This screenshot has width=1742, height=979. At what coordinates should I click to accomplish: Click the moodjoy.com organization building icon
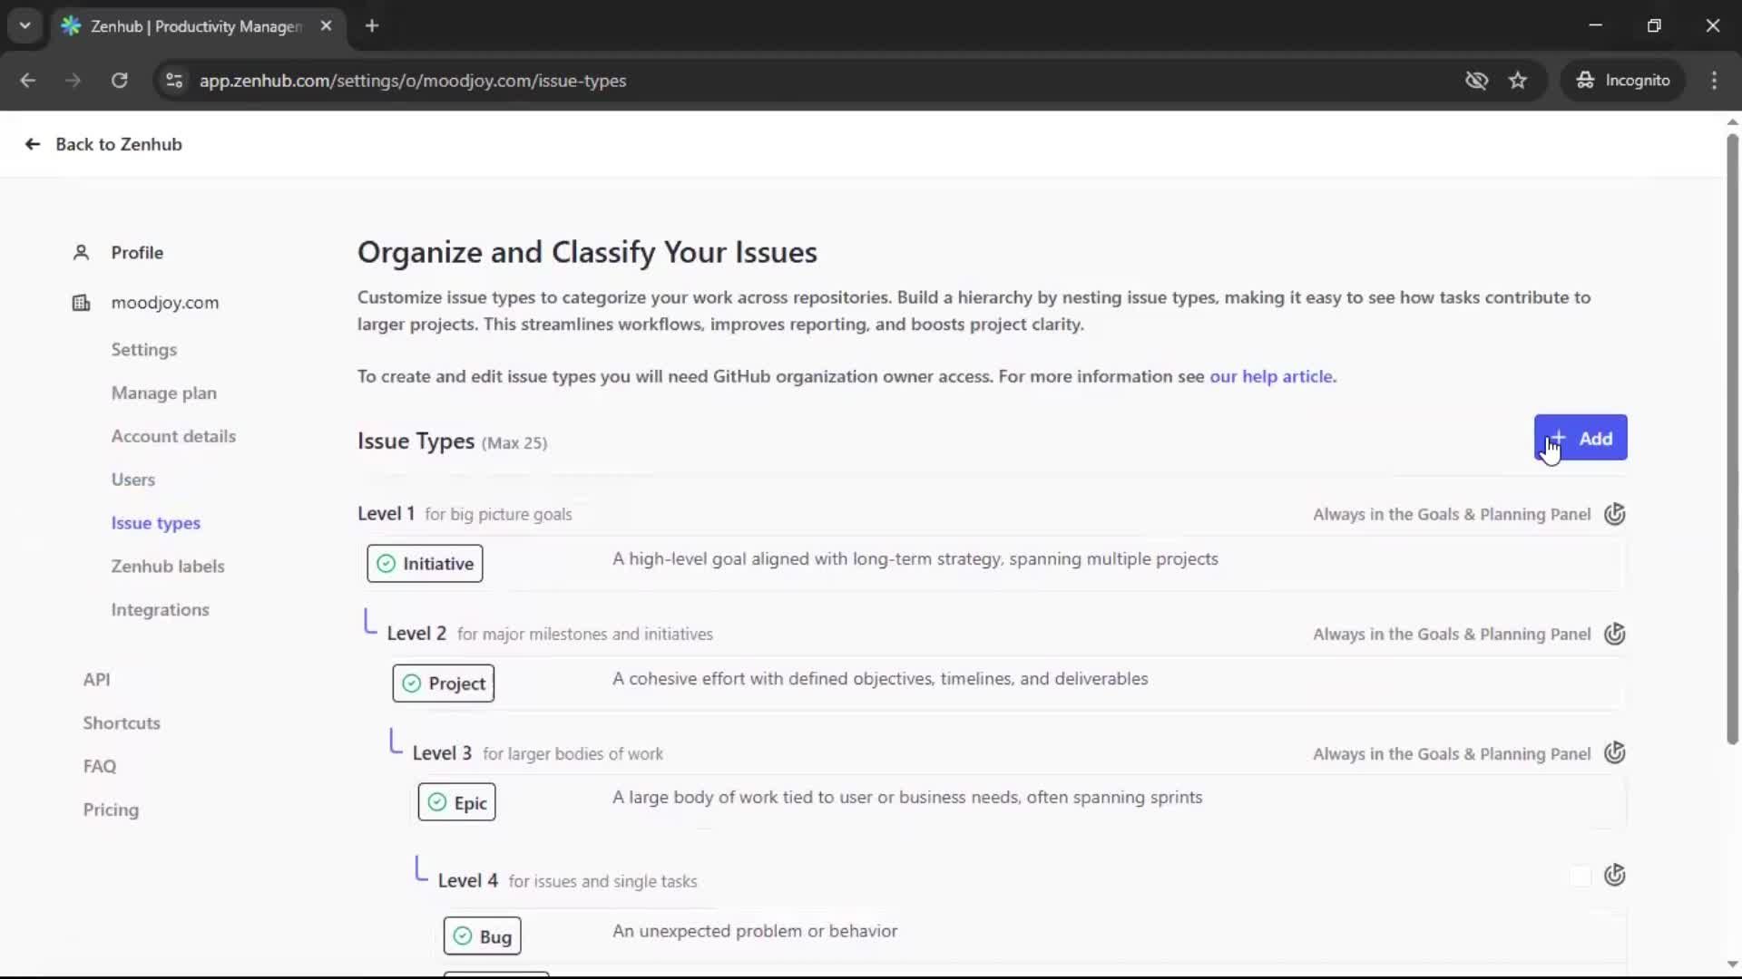81,303
